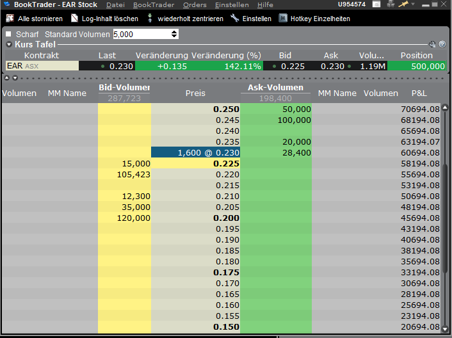Collapse the Kurs Tafel panel

9,45
